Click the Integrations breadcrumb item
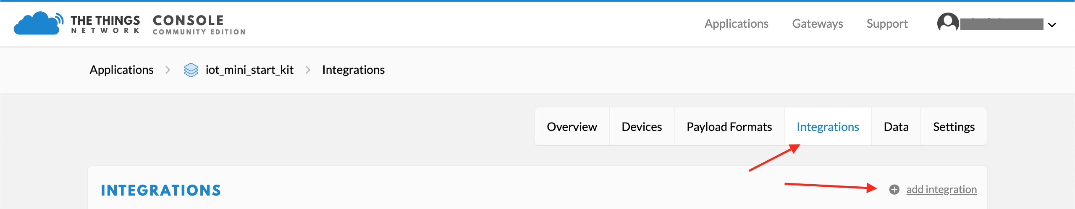 click(x=353, y=70)
